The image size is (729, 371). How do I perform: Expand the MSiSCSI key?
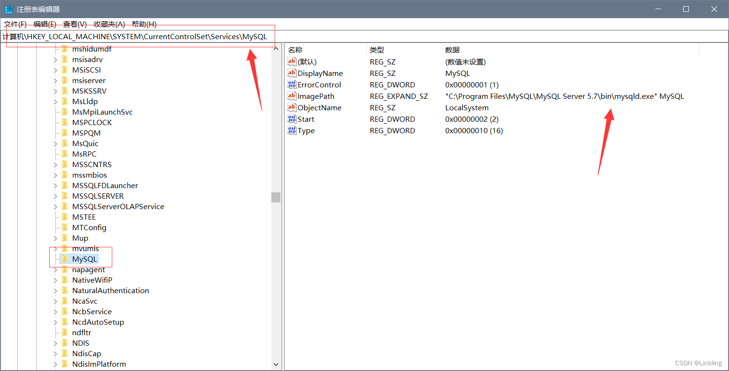55,70
